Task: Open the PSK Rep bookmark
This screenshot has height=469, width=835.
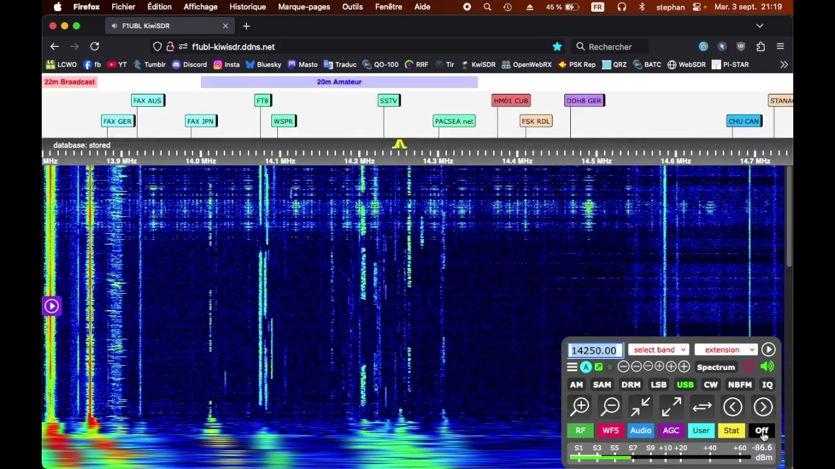Action: coord(577,64)
